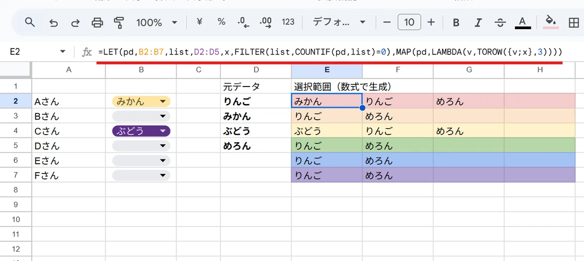Select めろん cell in orange row 3
Viewport: 584px width, 261px height.
(x=398, y=116)
